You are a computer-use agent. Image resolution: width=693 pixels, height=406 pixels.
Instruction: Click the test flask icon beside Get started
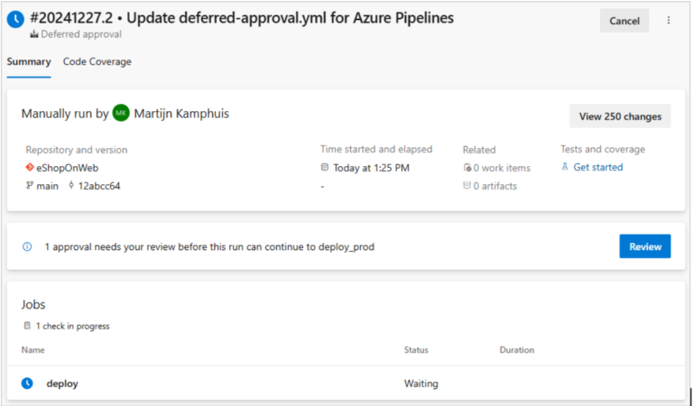(x=565, y=167)
